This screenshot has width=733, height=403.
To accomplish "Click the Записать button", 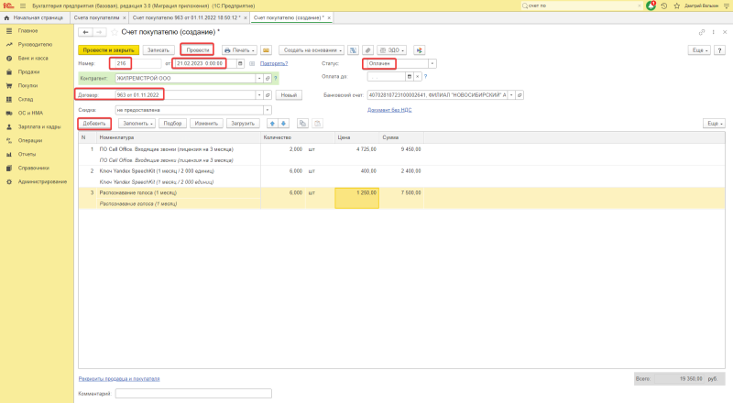I will point(159,50).
